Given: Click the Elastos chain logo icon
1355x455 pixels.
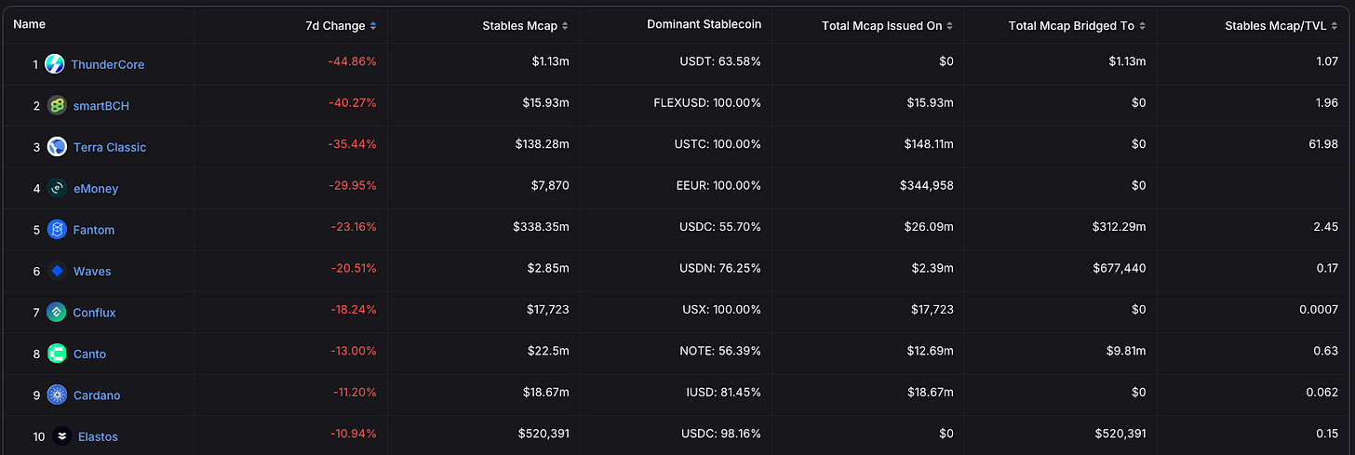Looking at the screenshot, I should click(x=61, y=436).
